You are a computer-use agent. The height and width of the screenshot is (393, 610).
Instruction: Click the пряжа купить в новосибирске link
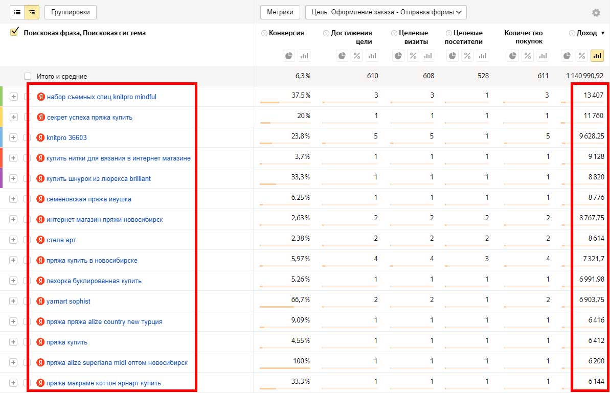(x=92, y=260)
